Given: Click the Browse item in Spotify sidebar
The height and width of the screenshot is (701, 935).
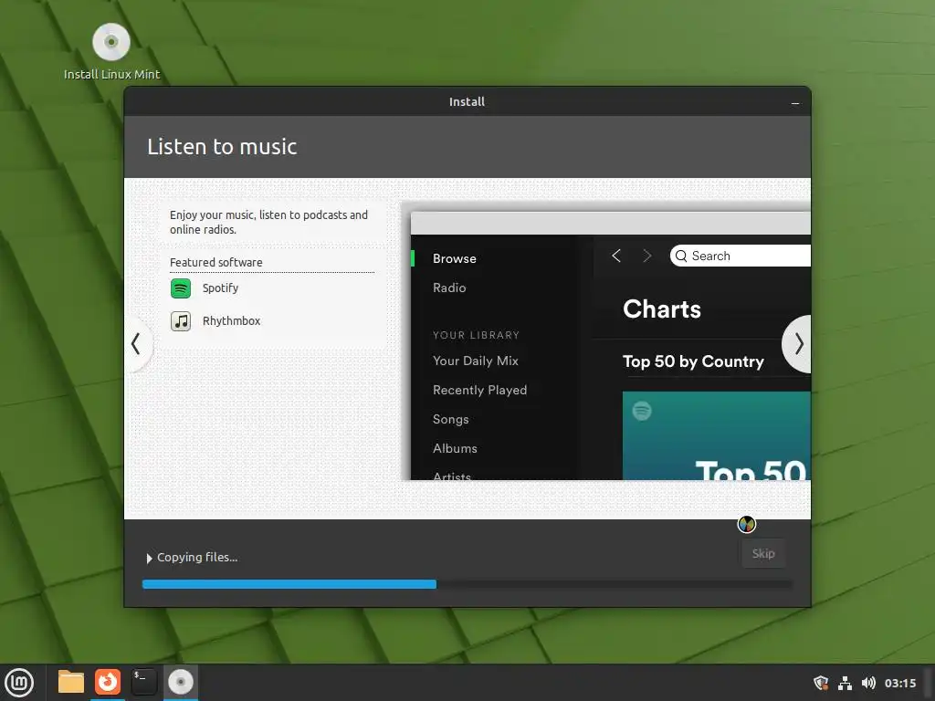Looking at the screenshot, I should pyautogui.click(x=455, y=258).
